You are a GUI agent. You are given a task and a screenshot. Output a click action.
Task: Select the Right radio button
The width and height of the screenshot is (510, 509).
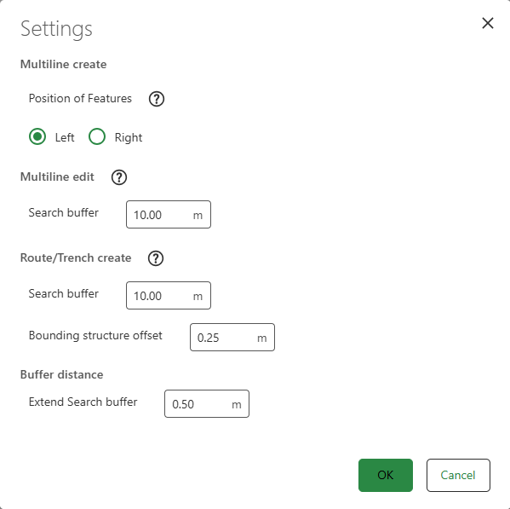tap(97, 136)
